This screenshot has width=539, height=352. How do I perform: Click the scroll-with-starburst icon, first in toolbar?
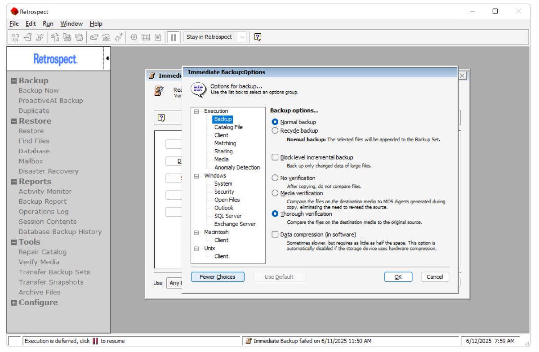15,37
